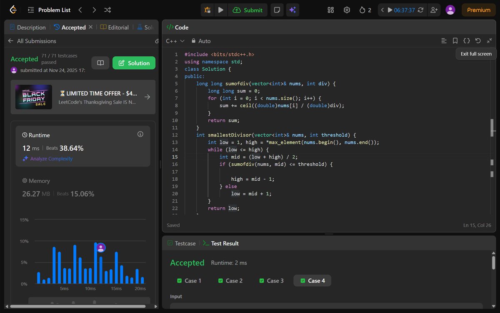Click the test result vertical scrollbar
The height and width of the screenshot is (313, 500).
493,263
